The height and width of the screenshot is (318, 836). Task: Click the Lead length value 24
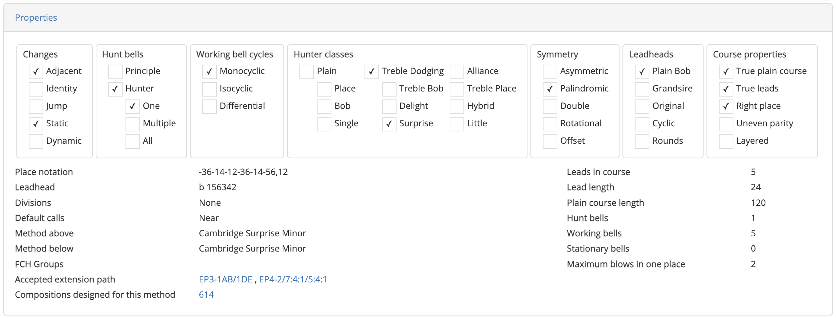756,187
